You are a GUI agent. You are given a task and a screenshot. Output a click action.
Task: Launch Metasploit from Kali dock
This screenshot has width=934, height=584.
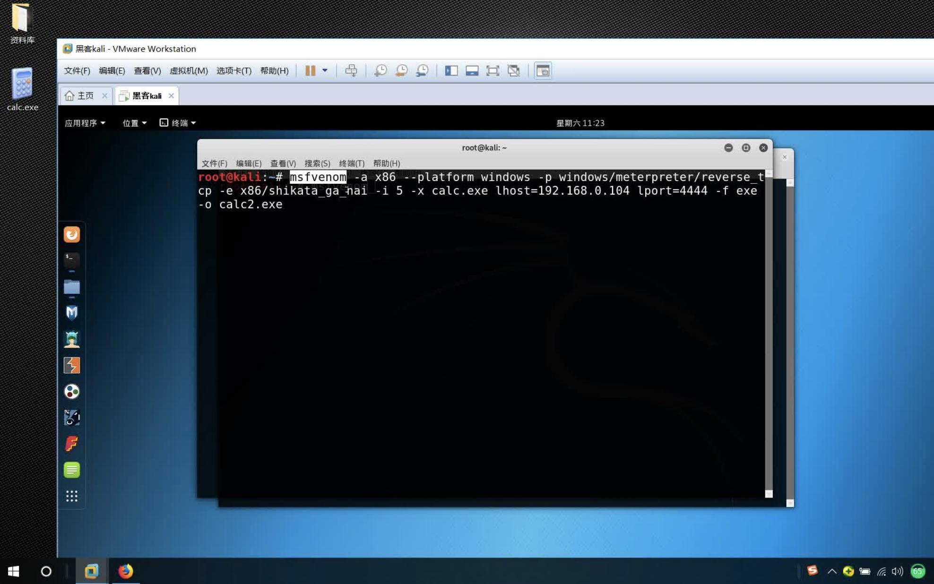pyautogui.click(x=72, y=313)
